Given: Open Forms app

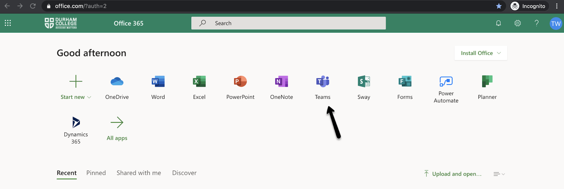Looking at the screenshot, I should tap(405, 88).
